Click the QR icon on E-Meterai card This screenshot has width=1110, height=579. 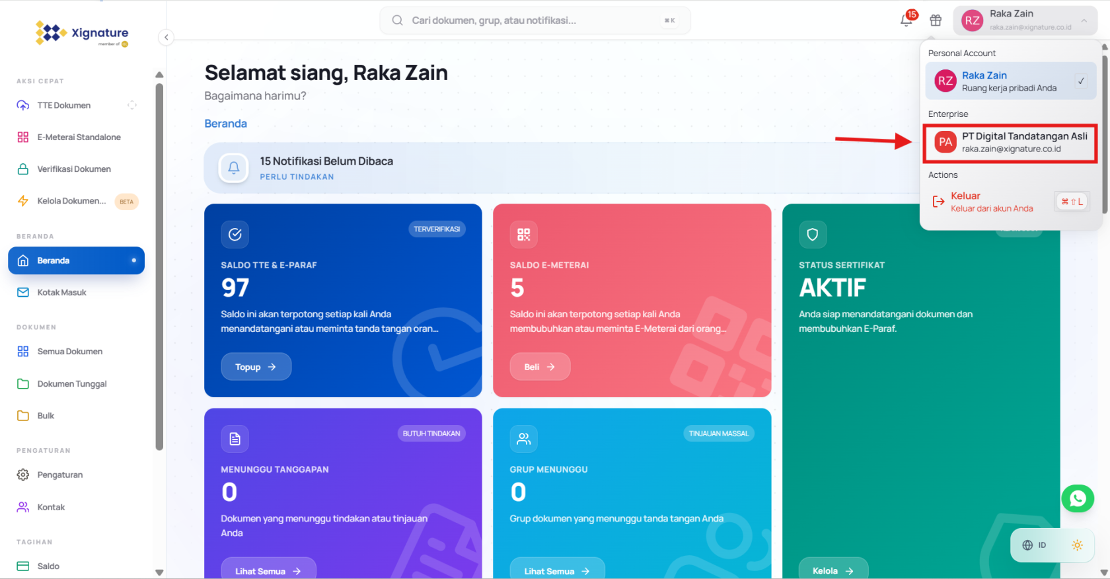point(524,235)
